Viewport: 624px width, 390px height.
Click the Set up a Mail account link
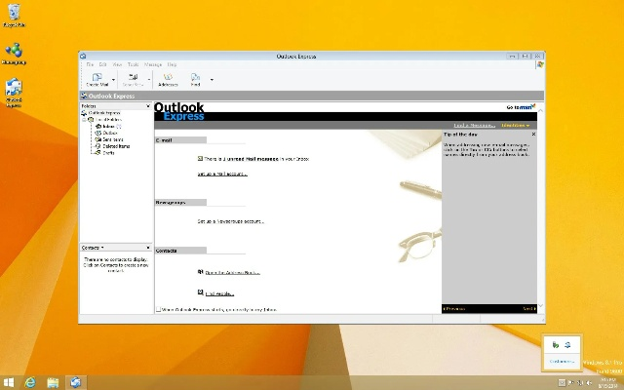(222, 174)
